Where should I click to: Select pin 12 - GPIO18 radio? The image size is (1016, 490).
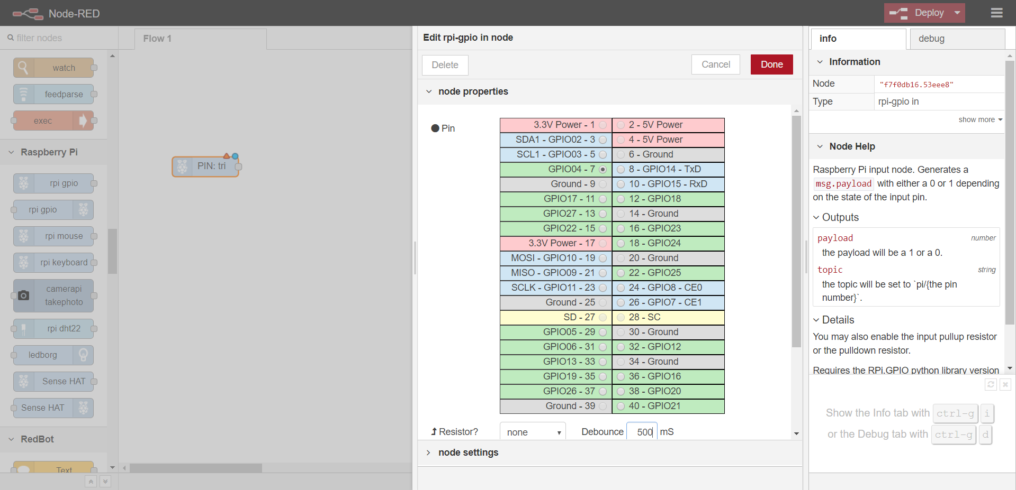(621, 199)
